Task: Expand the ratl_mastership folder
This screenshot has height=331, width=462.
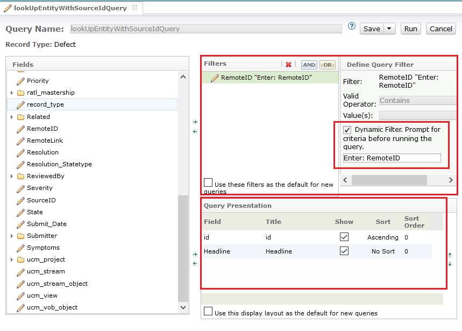Action: point(12,93)
